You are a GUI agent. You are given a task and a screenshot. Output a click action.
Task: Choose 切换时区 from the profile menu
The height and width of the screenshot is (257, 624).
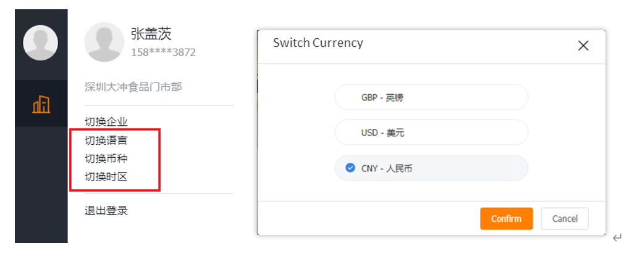(x=106, y=177)
